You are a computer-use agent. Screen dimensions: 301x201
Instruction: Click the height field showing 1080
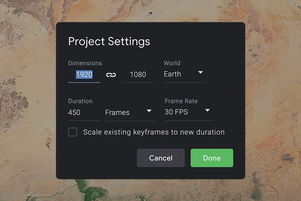click(138, 75)
